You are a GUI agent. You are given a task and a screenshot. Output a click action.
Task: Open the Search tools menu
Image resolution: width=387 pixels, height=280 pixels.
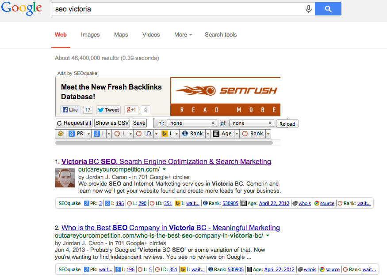coord(221,35)
